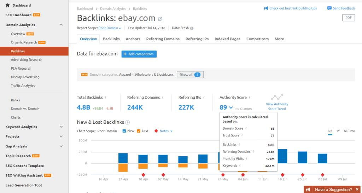
Task: Open View Authority Score Trend link
Action: click(277, 106)
